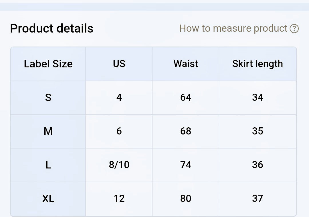
Task: Click the skirt length 36 cell
Action: pos(257,165)
